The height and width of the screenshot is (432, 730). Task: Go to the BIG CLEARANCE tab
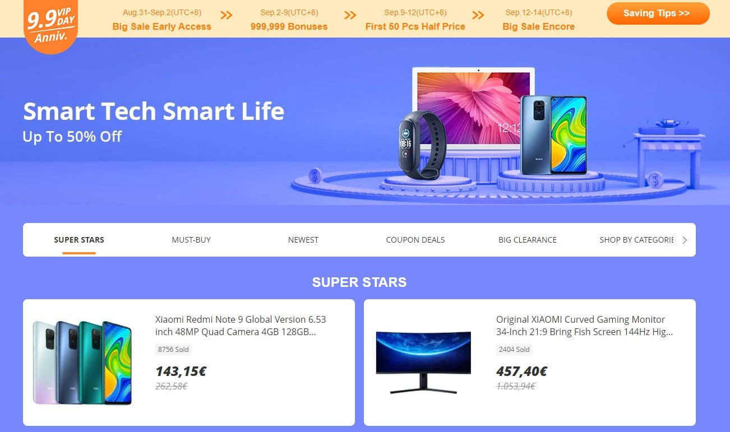[x=528, y=240]
